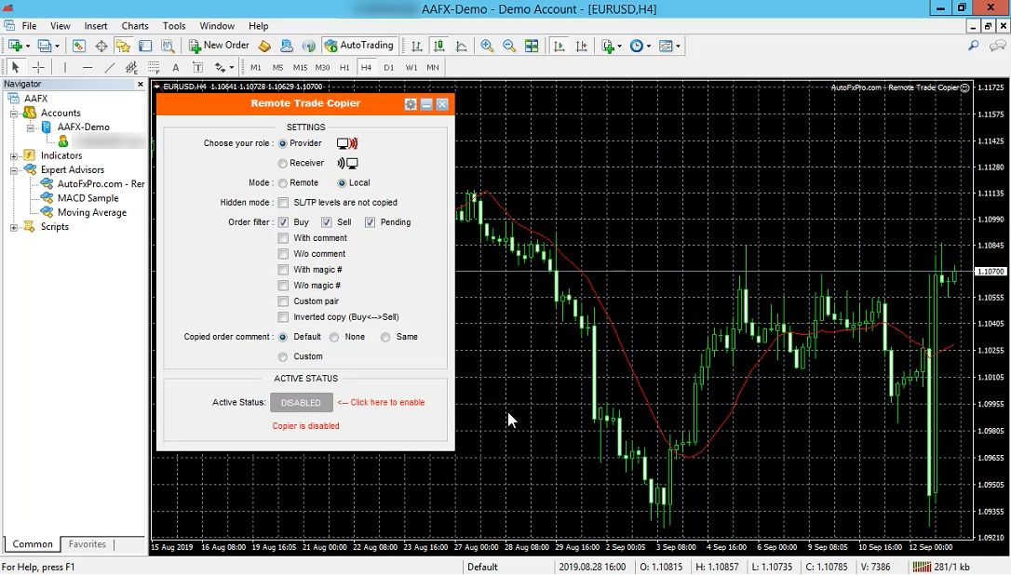Click the New Order toolbar button

click(x=219, y=46)
